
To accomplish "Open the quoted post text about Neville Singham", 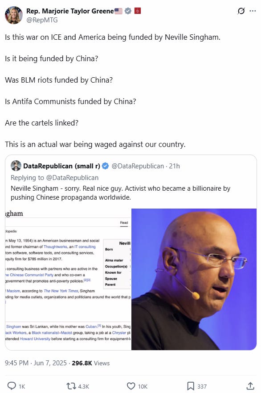I will click(x=121, y=193).
